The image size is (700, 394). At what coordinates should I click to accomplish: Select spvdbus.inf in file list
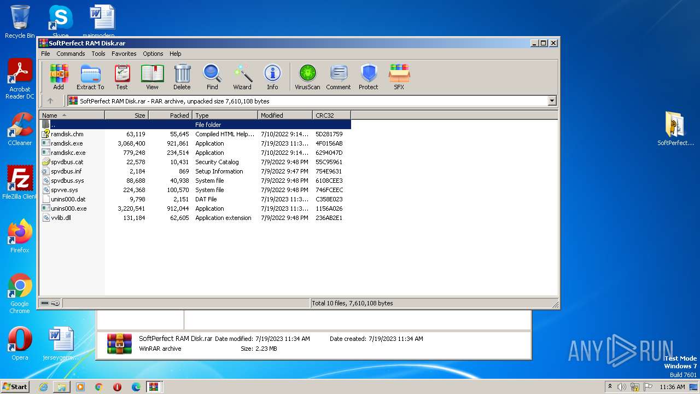(195, 171)
